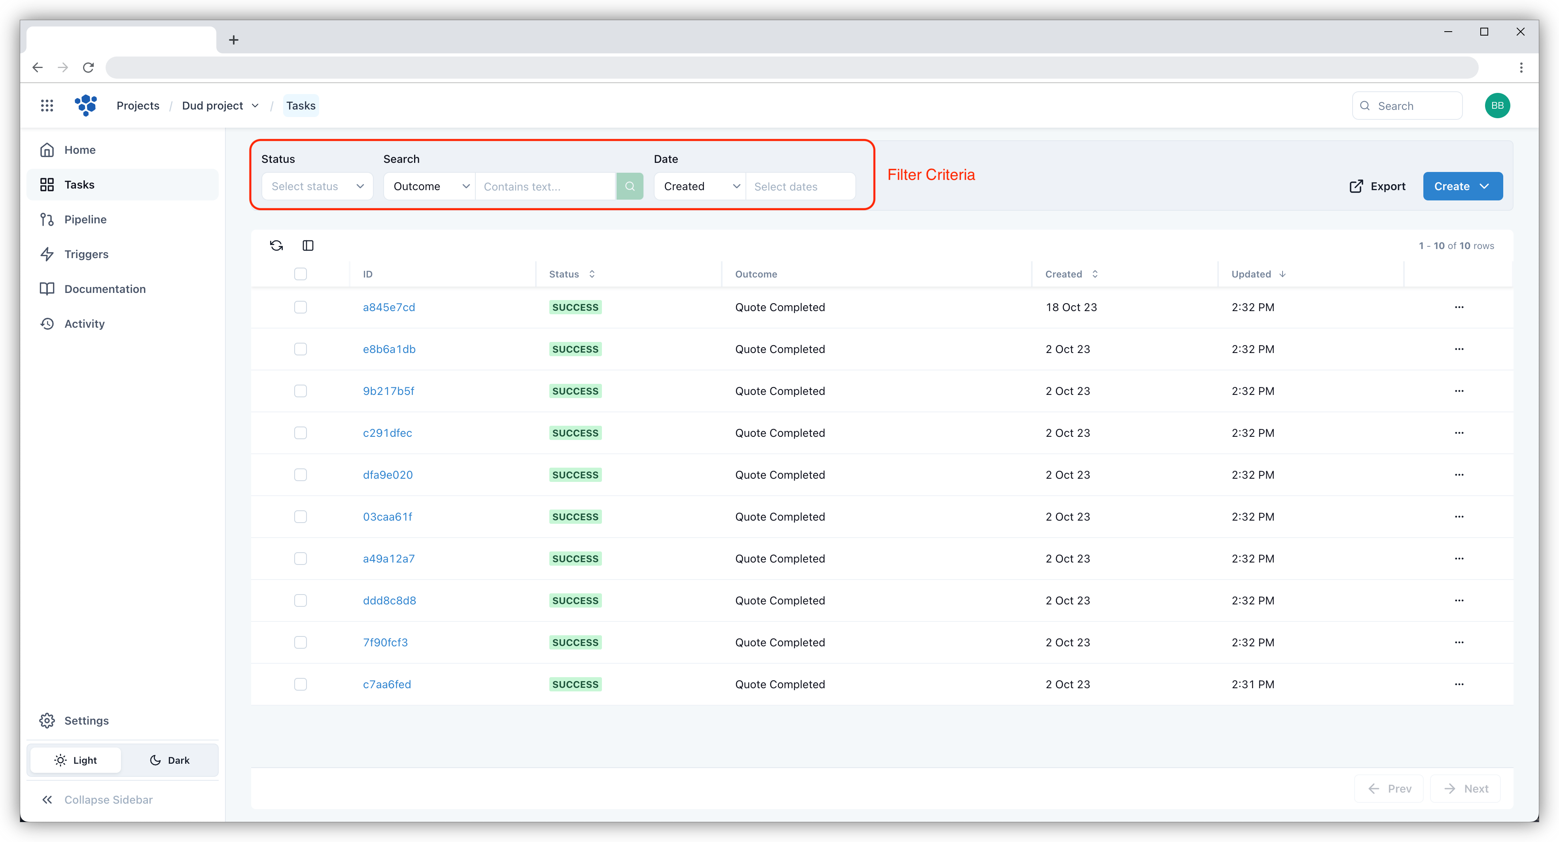Sort table by Updated column arrow

[x=1283, y=274]
